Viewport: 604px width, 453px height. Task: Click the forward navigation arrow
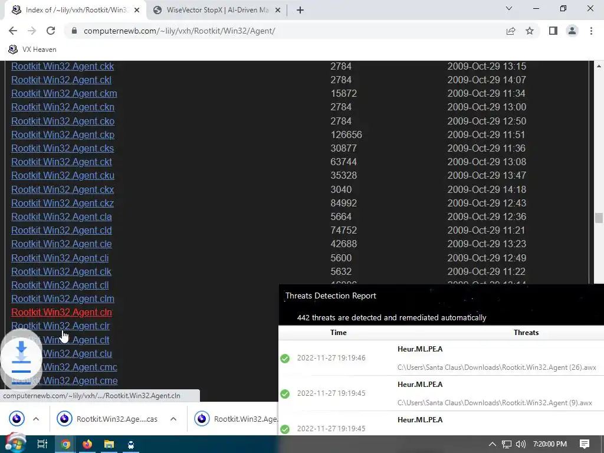(x=32, y=31)
